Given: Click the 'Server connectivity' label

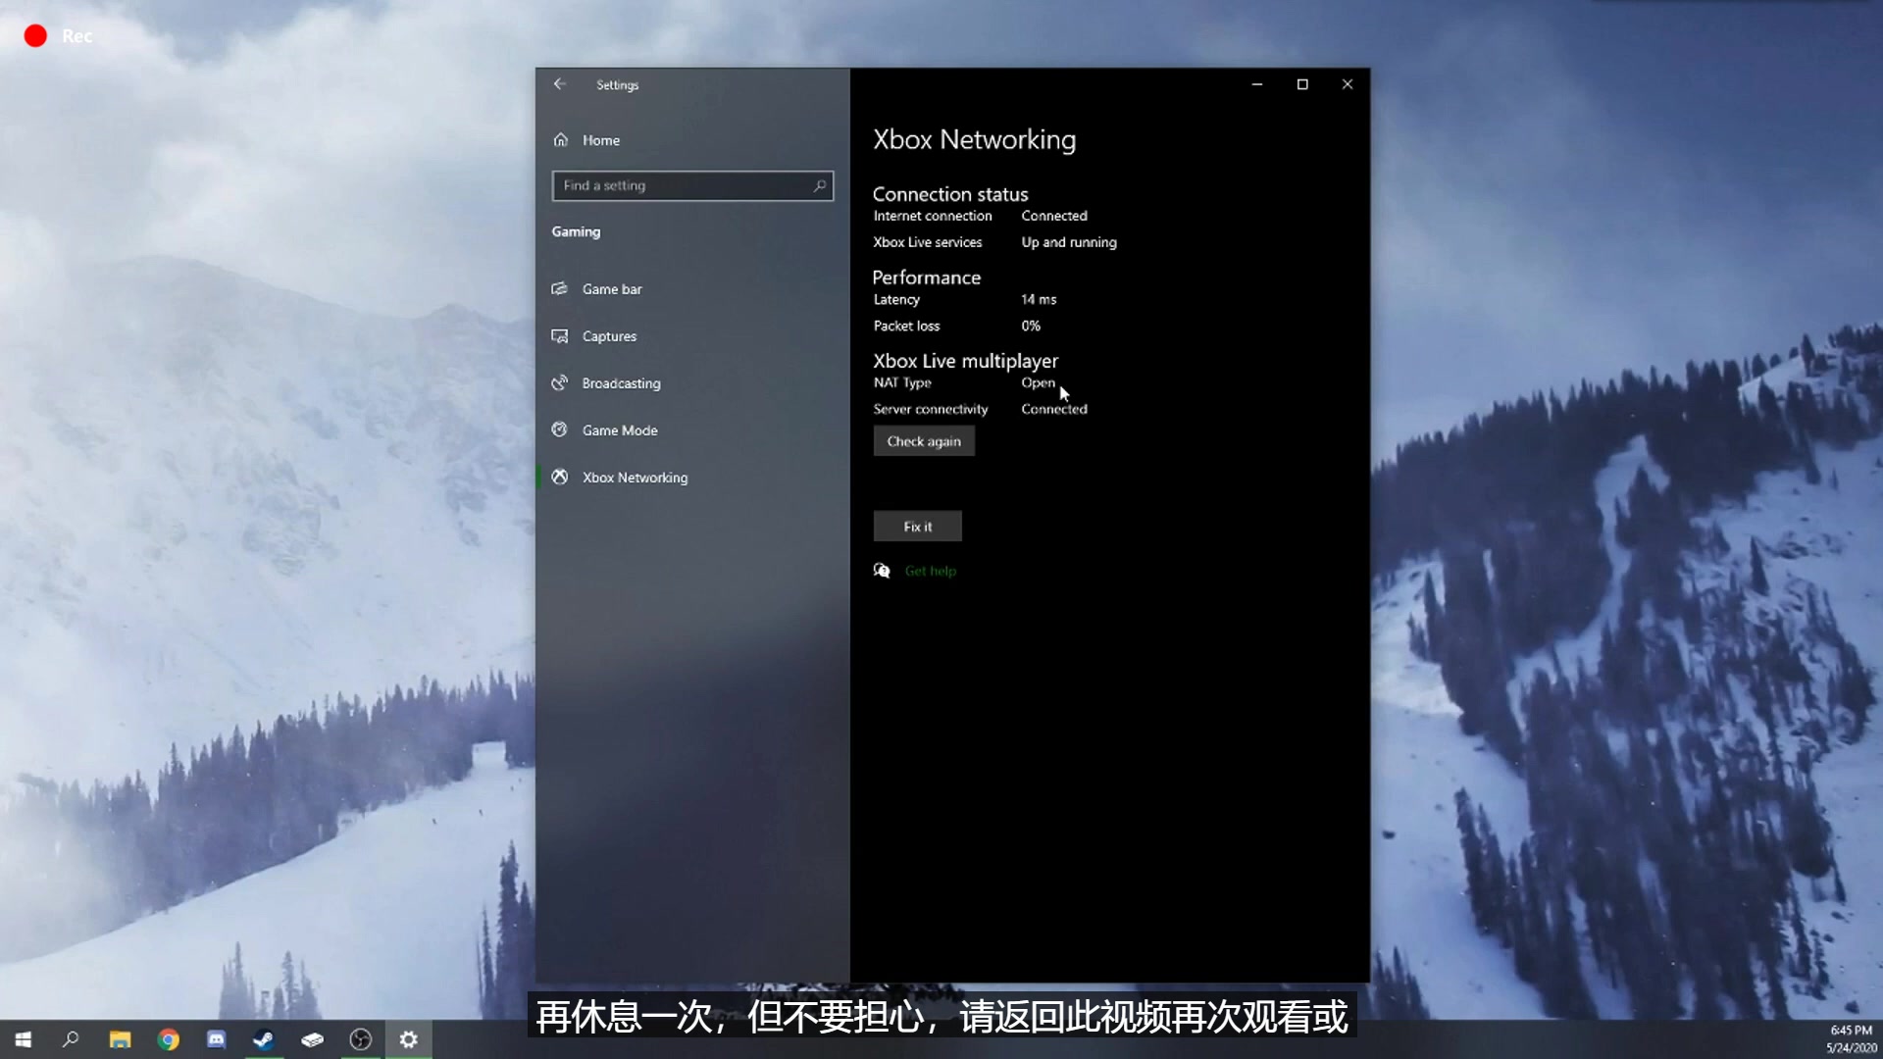Looking at the screenshot, I should 931,409.
